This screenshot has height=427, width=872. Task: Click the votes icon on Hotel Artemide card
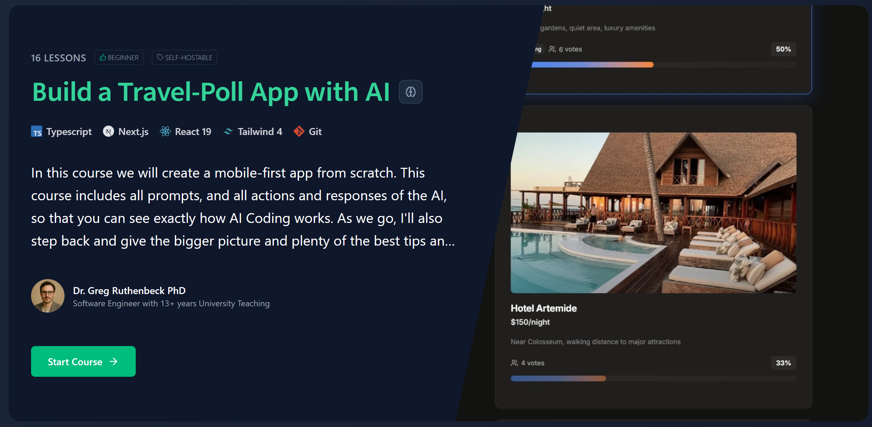[x=514, y=363]
